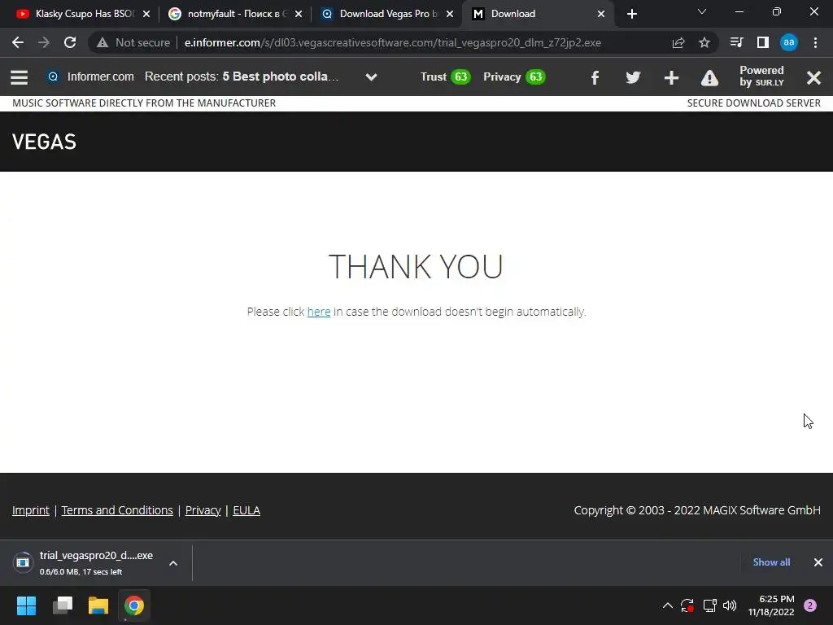The height and width of the screenshot is (625, 833).
Task: Click the 'here' download link
Action: point(319,312)
